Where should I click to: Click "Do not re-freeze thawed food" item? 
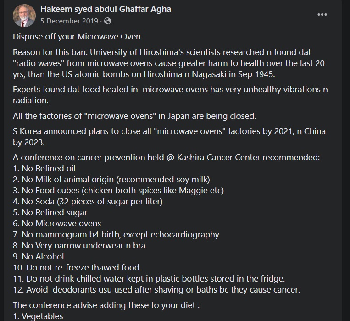(x=77, y=267)
